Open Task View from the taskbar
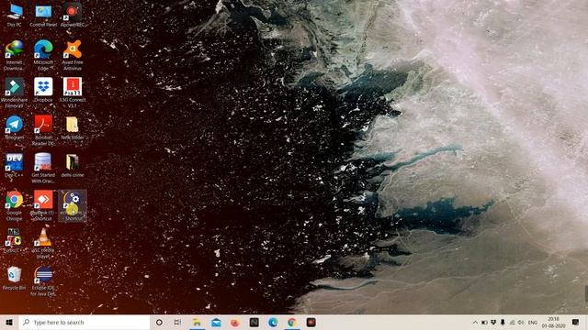 pyautogui.click(x=177, y=322)
